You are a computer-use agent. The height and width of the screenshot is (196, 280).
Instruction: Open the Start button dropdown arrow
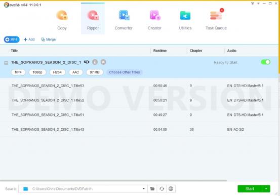pos(266,189)
